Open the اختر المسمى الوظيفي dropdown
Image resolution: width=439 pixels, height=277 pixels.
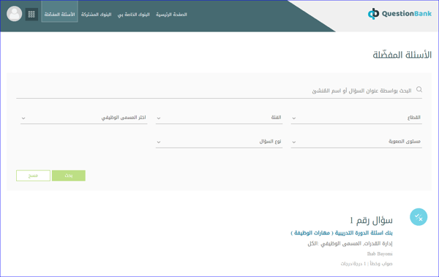click(x=83, y=118)
